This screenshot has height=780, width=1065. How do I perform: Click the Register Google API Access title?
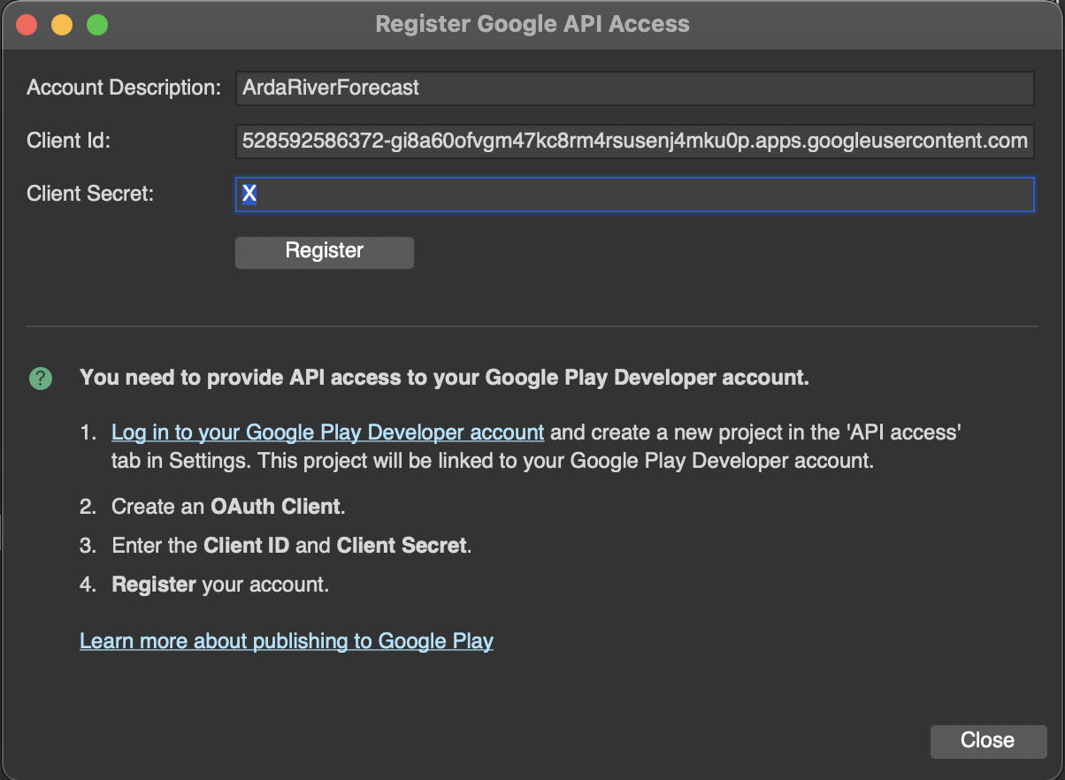532,24
